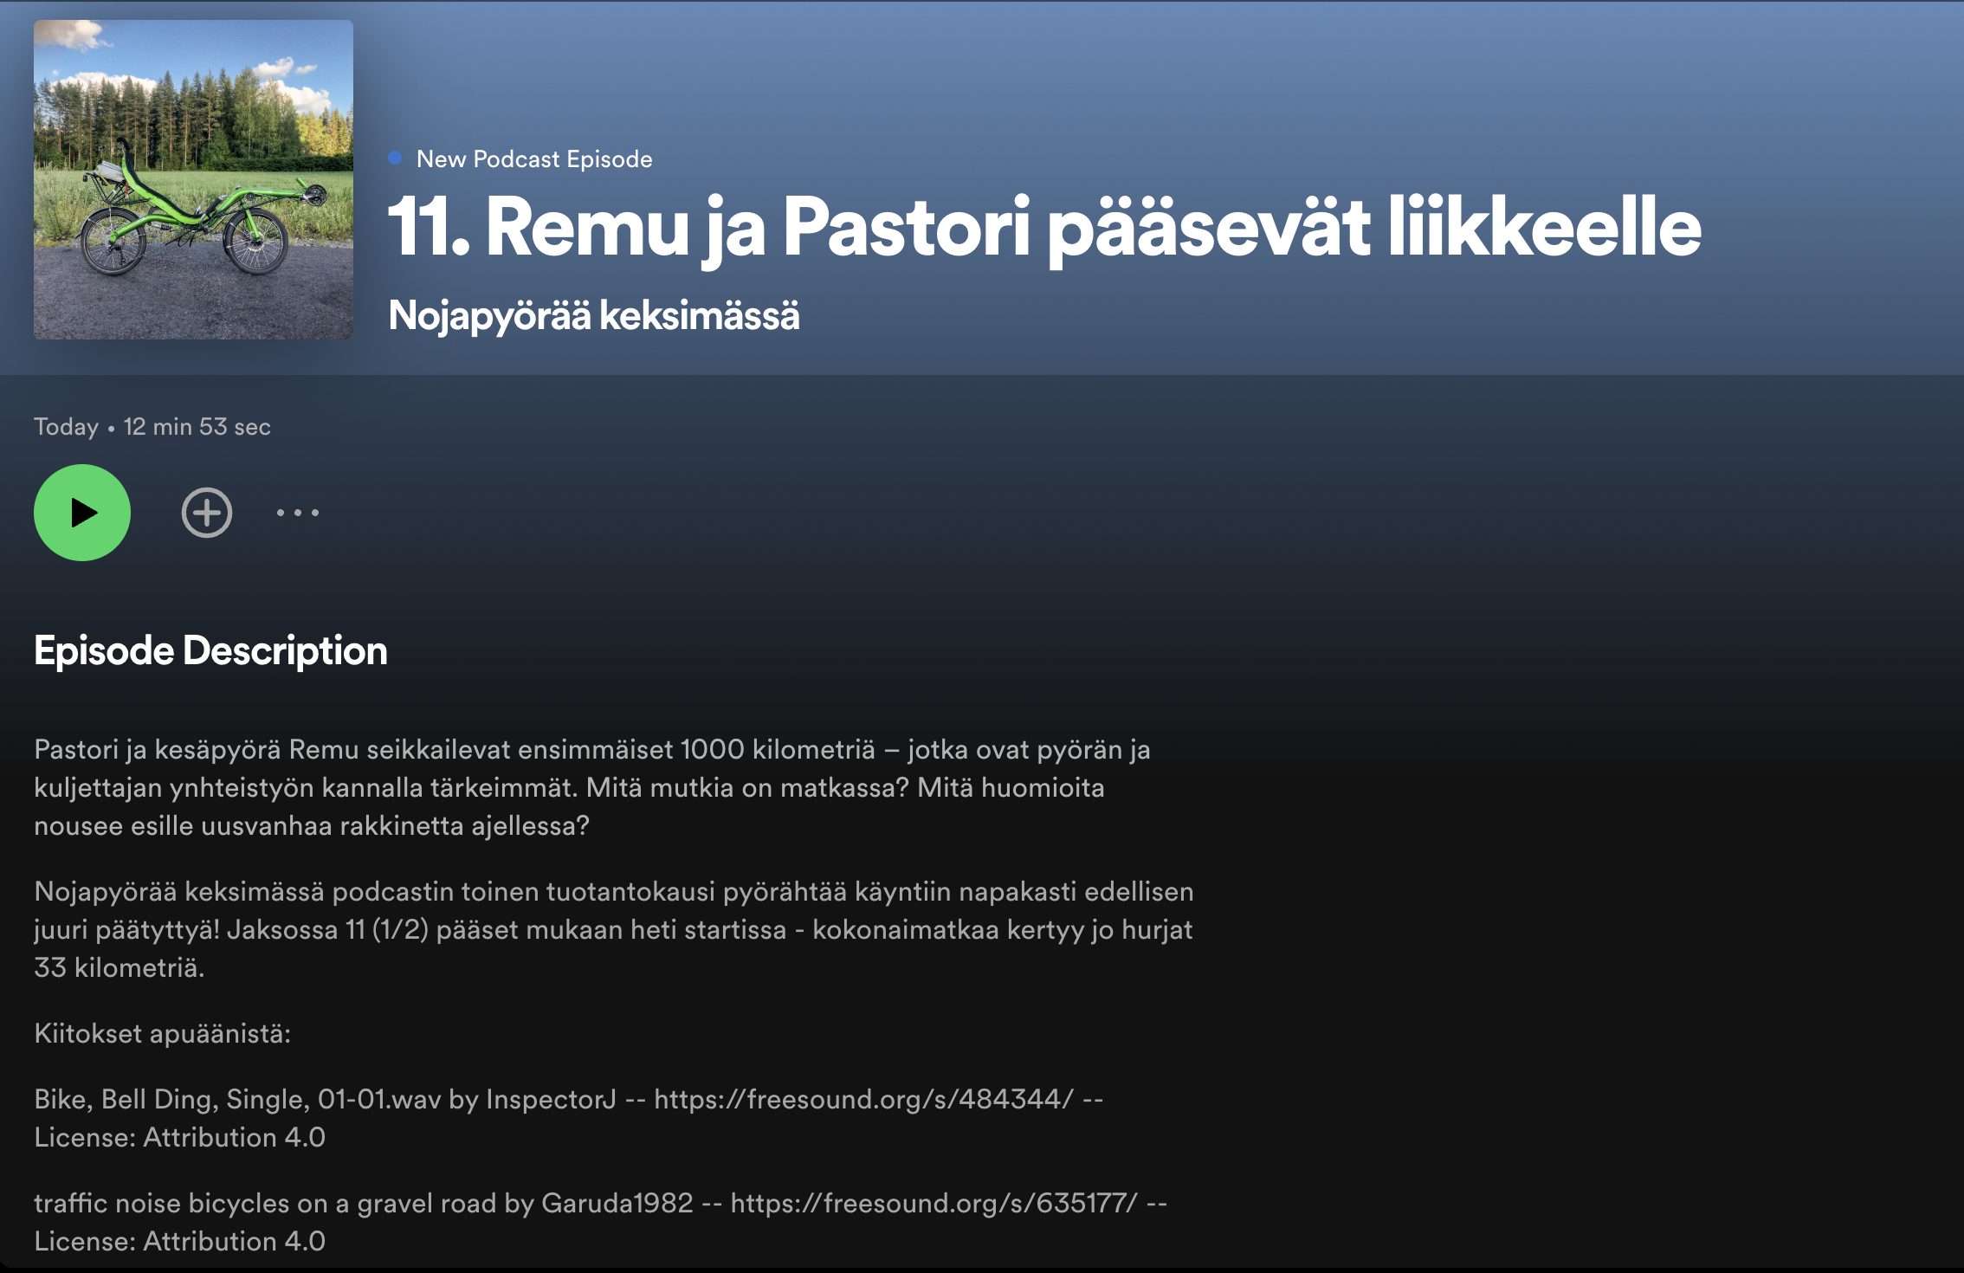Click the plus icon to save the episode
The height and width of the screenshot is (1273, 1964).
point(206,513)
